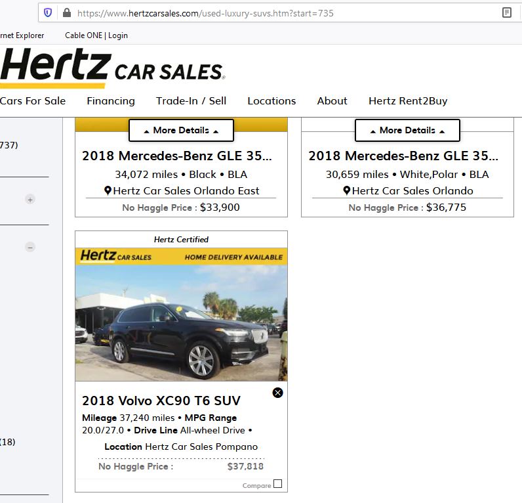Open the black Volvo XC90 photo

click(181, 322)
